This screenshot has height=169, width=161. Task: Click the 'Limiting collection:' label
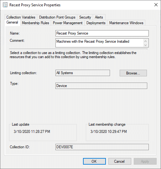point(23,73)
